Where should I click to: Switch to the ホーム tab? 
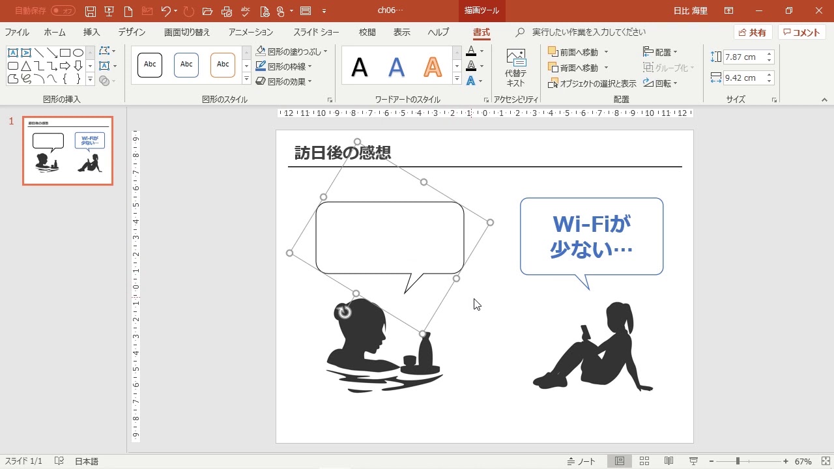(55, 33)
